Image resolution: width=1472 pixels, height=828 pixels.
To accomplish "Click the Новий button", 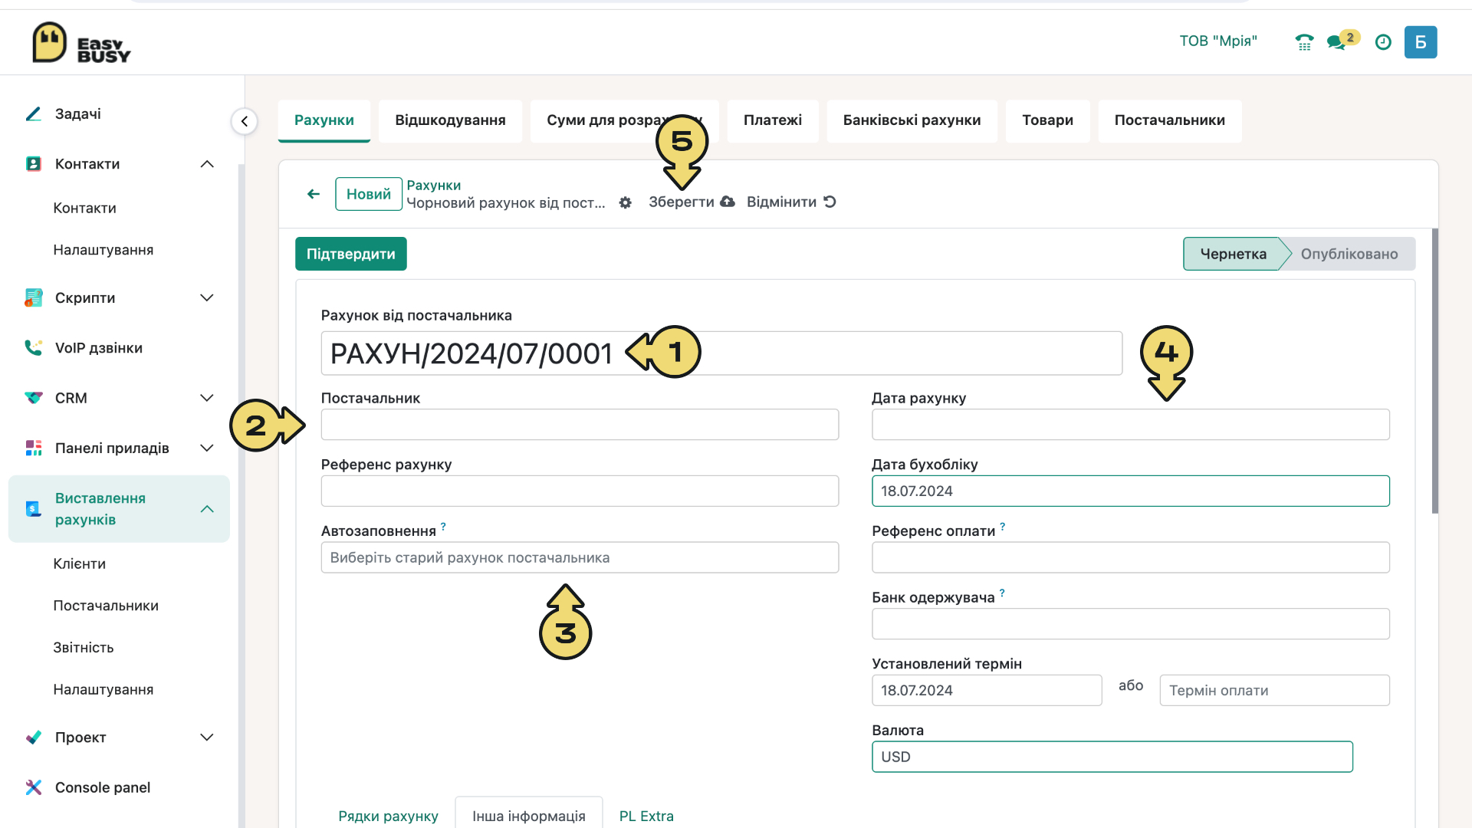I will coord(369,194).
